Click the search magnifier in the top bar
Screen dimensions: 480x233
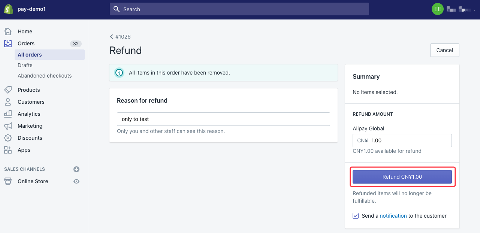116,9
